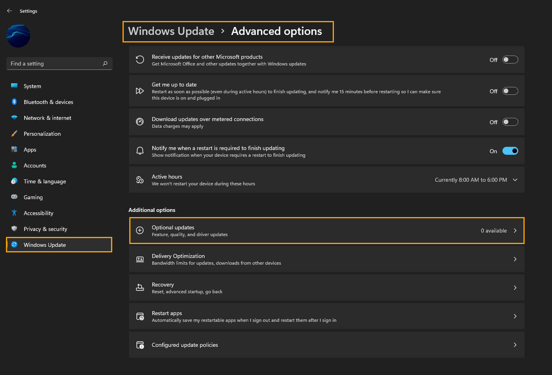
Task: Click the Apps icon in the sidebar
Action: coord(14,149)
